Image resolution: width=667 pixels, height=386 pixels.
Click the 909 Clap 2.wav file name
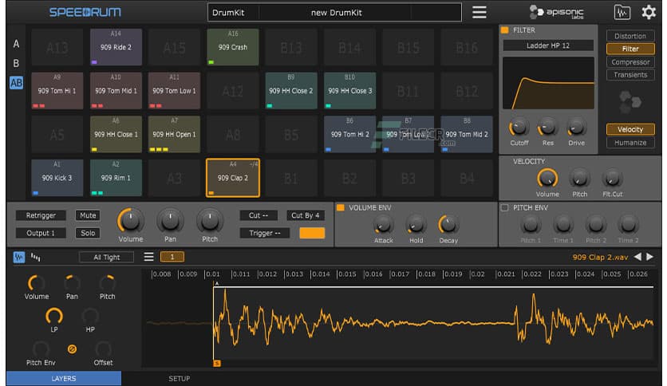tap(600, 257)
